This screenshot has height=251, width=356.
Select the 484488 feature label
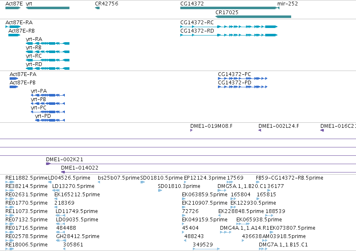click(66, 228)
